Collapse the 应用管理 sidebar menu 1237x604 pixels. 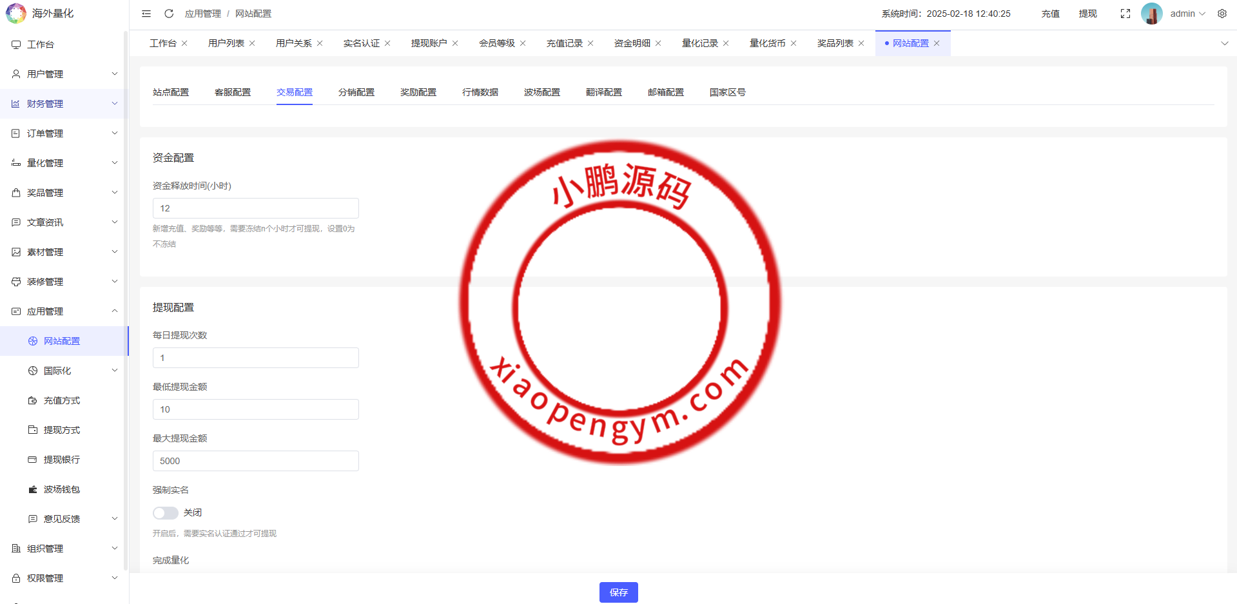(64, 311)
